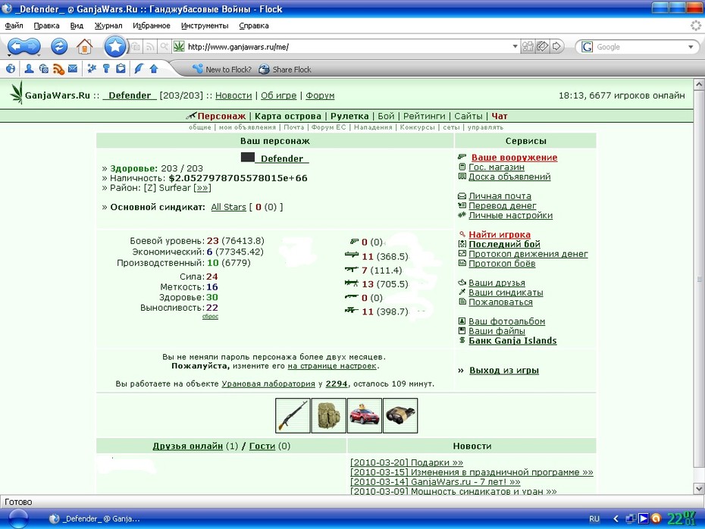Click the page scrollbar down arrow
This screenshot has width=705, height=529.
[699, 488]
